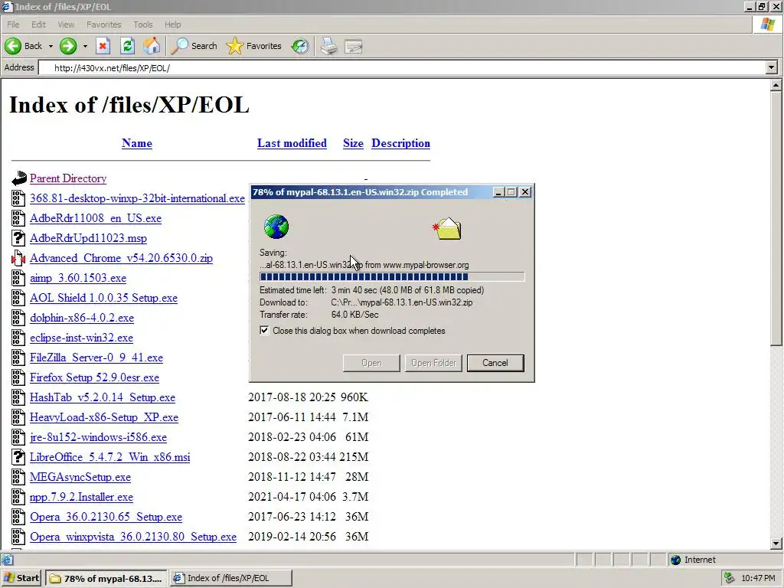Image resolution: width=784 pixels, height=588 pixels.
Task: Go to the Home page icon
Action: click(x=152, y=46)
